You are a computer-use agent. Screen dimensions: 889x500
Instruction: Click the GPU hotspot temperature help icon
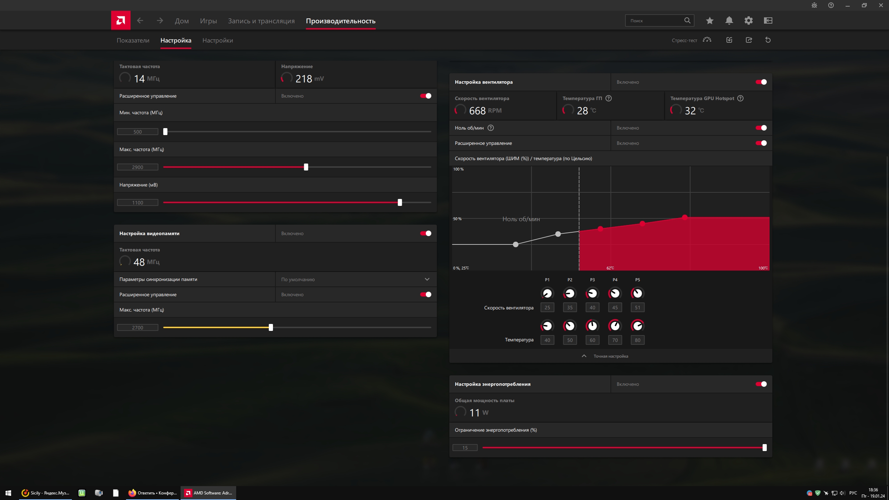pos(740,98)
